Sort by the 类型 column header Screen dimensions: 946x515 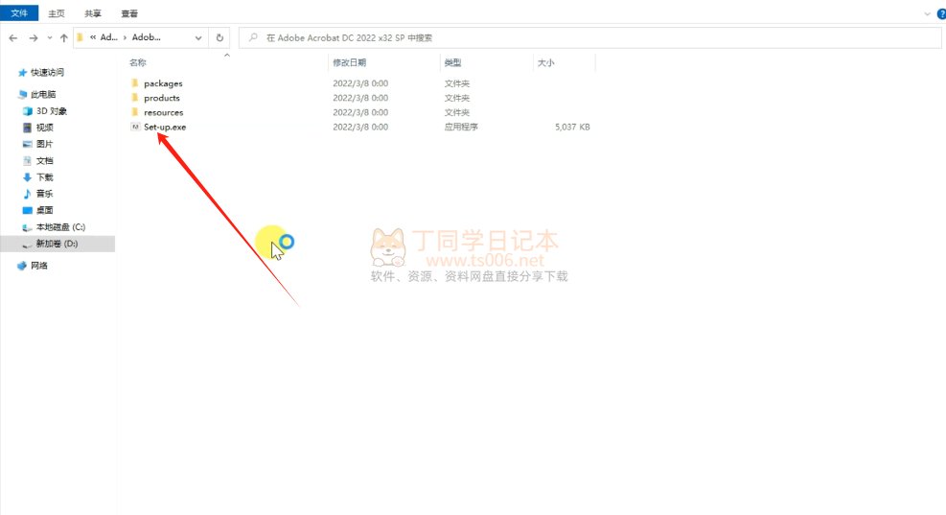point(452,62)
